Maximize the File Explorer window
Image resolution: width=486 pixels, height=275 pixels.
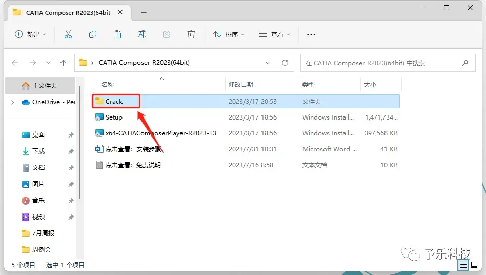[447, 8]
